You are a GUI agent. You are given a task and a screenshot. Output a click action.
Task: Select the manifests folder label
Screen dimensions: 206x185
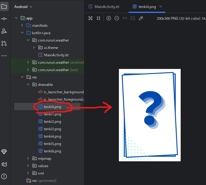(40, 26)
